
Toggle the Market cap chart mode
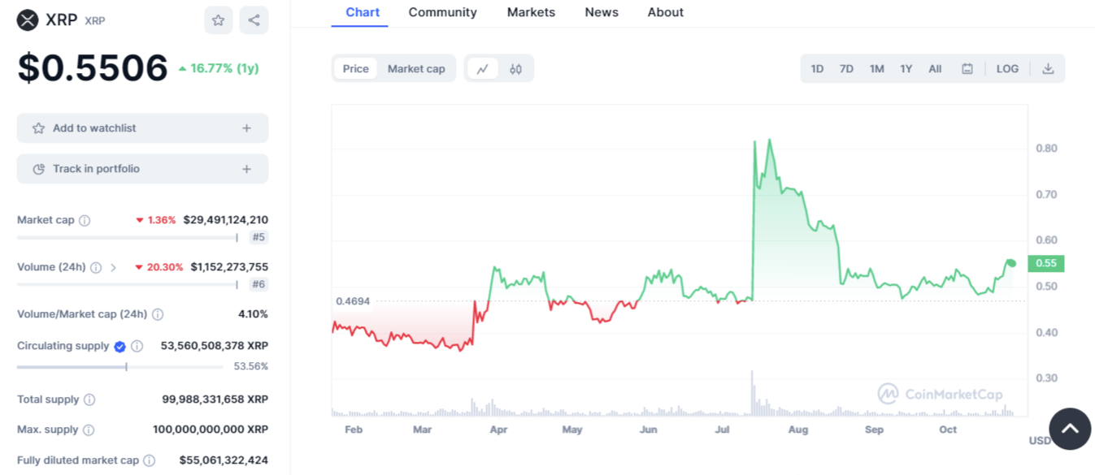click(x=416, y=69)
